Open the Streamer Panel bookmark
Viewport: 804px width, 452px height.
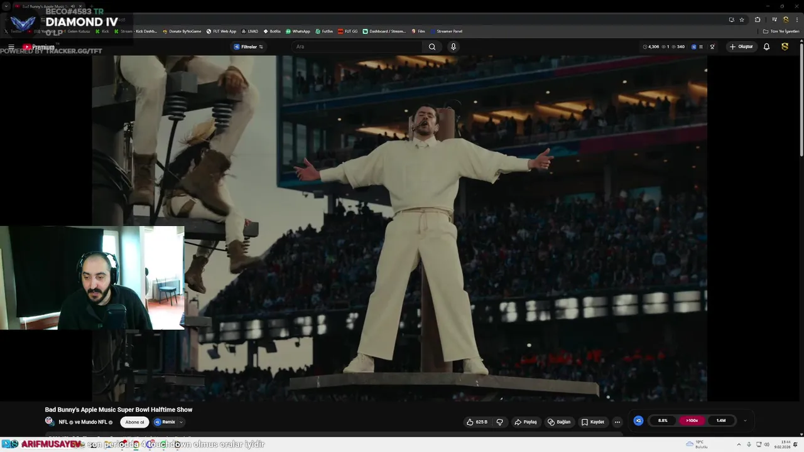click(x=446, y=31)
